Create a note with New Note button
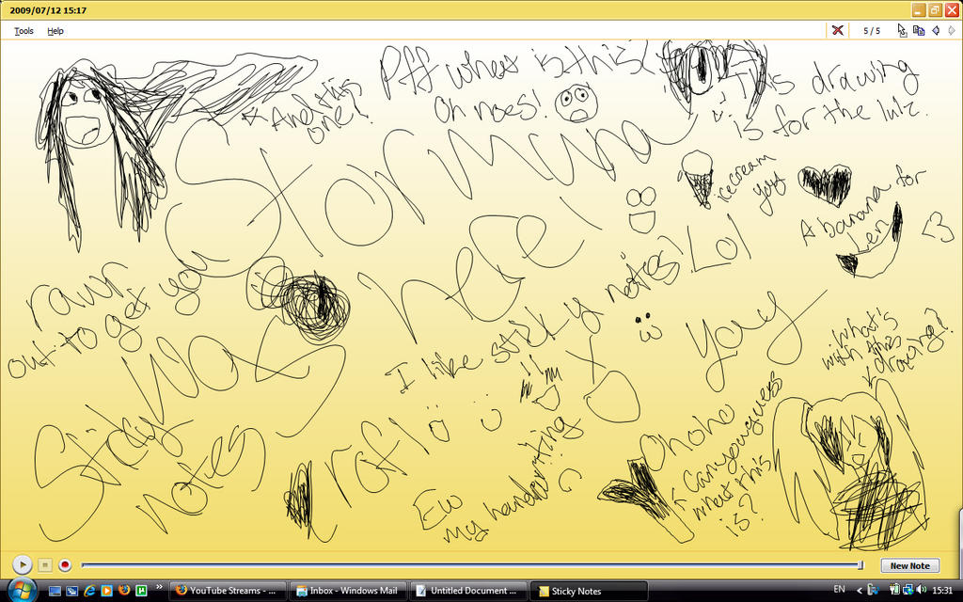963x602 pixels. click(x=910, y=565)
